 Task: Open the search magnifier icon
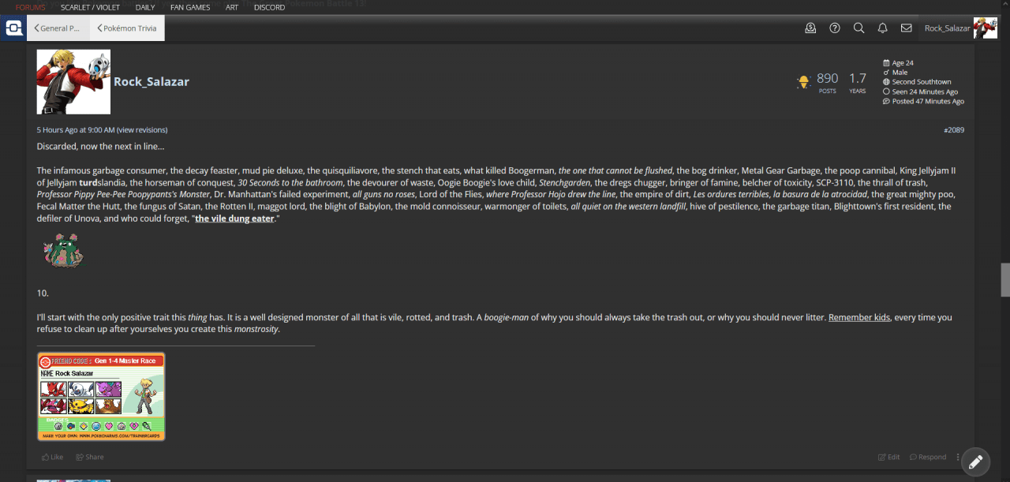click(x=858, y=28)
